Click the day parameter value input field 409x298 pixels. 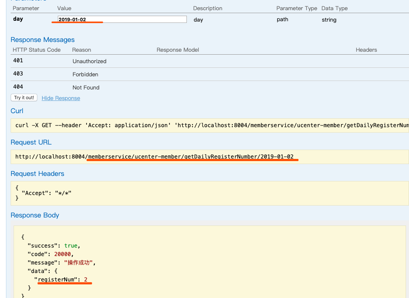[122, 19]
